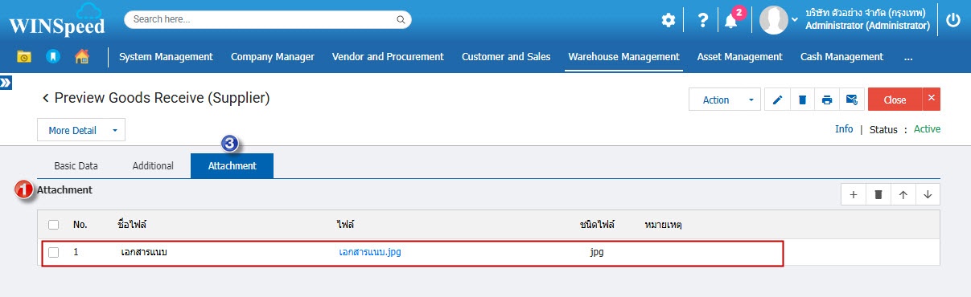The width and height of the screenshot is (971, 297).
Task: Expand the Action dropdown
Action: pos(725,100)
